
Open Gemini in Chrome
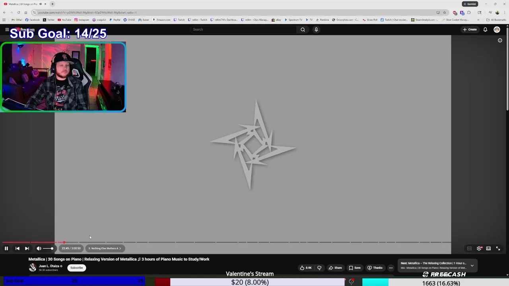tap(470, 4)
